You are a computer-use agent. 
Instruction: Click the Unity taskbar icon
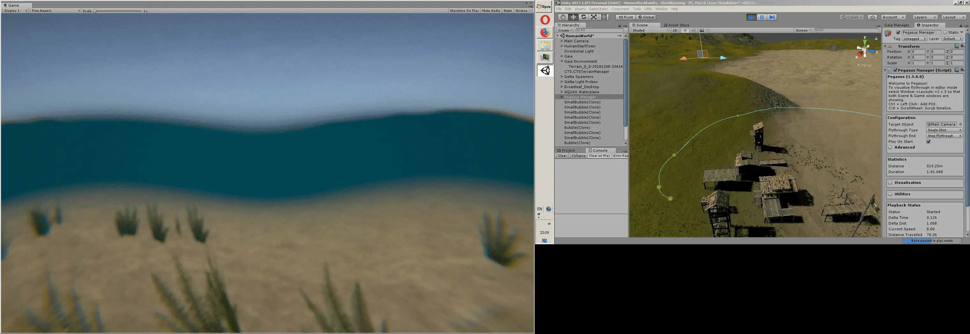(x=545, y=70)
